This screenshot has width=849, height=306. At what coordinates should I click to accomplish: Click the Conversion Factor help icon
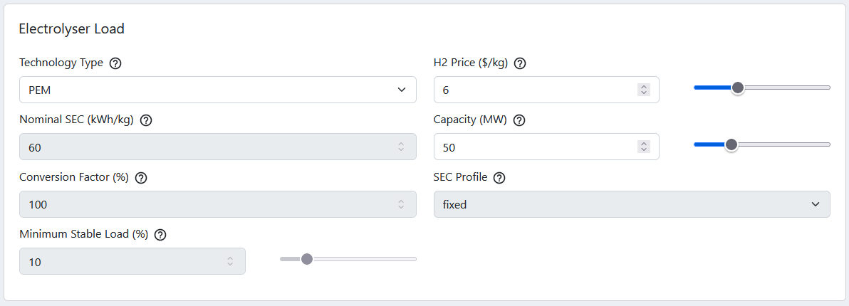point(141,178)
